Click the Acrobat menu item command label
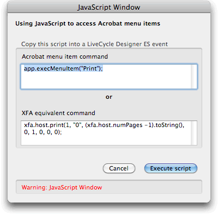The image size is (218, 215). (x=65, y=56)
